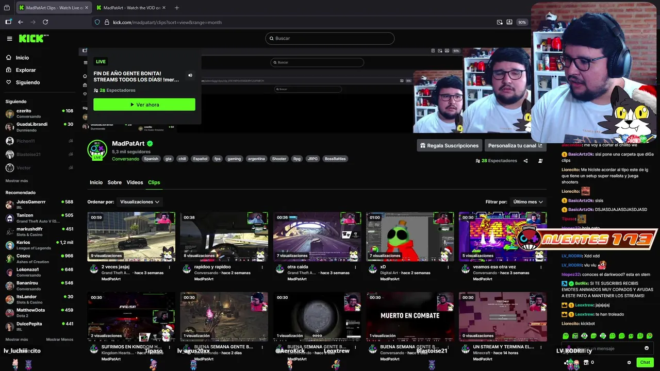Collapse recommended list with 'Mostrar Menos'
The height and width of the screenshot is (371, 660).
coord(60,340)
